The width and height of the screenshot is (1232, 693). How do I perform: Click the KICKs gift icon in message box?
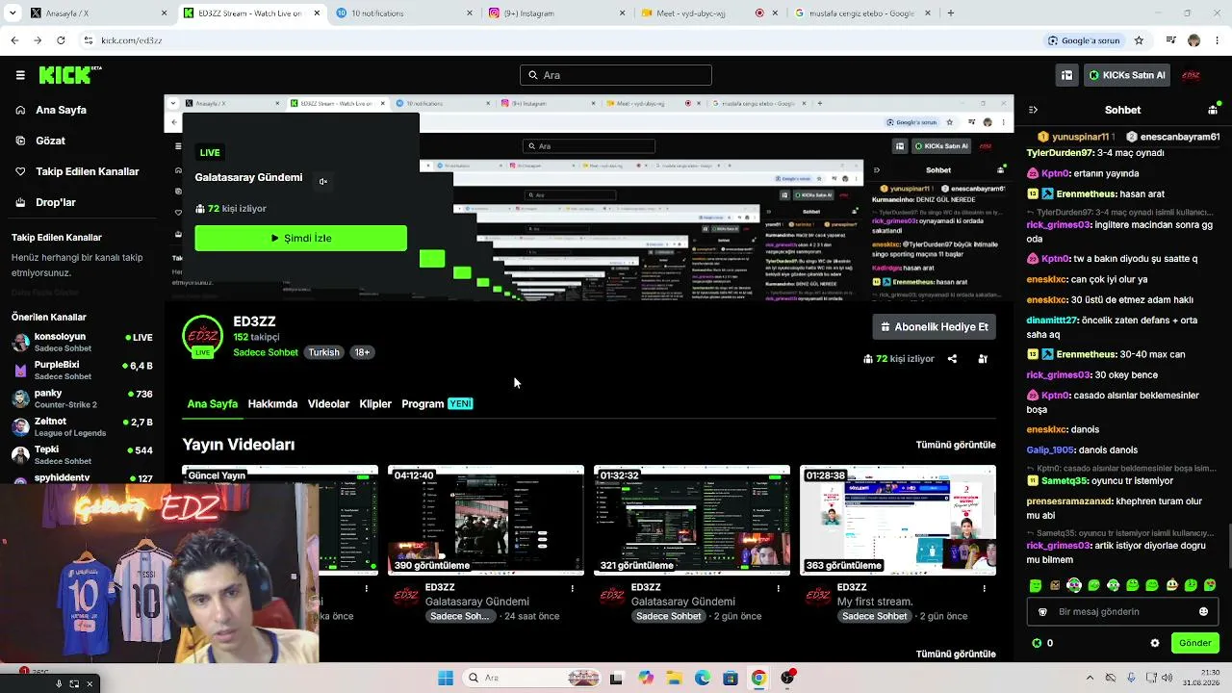pyautogui.click(x=1042, y=612)
